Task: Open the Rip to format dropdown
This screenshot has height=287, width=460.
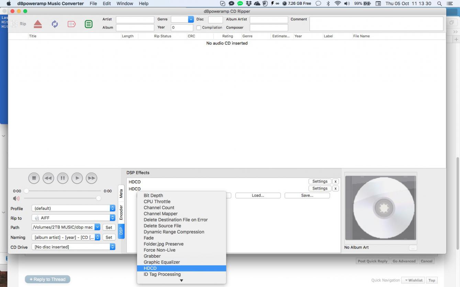Action: 112,218
